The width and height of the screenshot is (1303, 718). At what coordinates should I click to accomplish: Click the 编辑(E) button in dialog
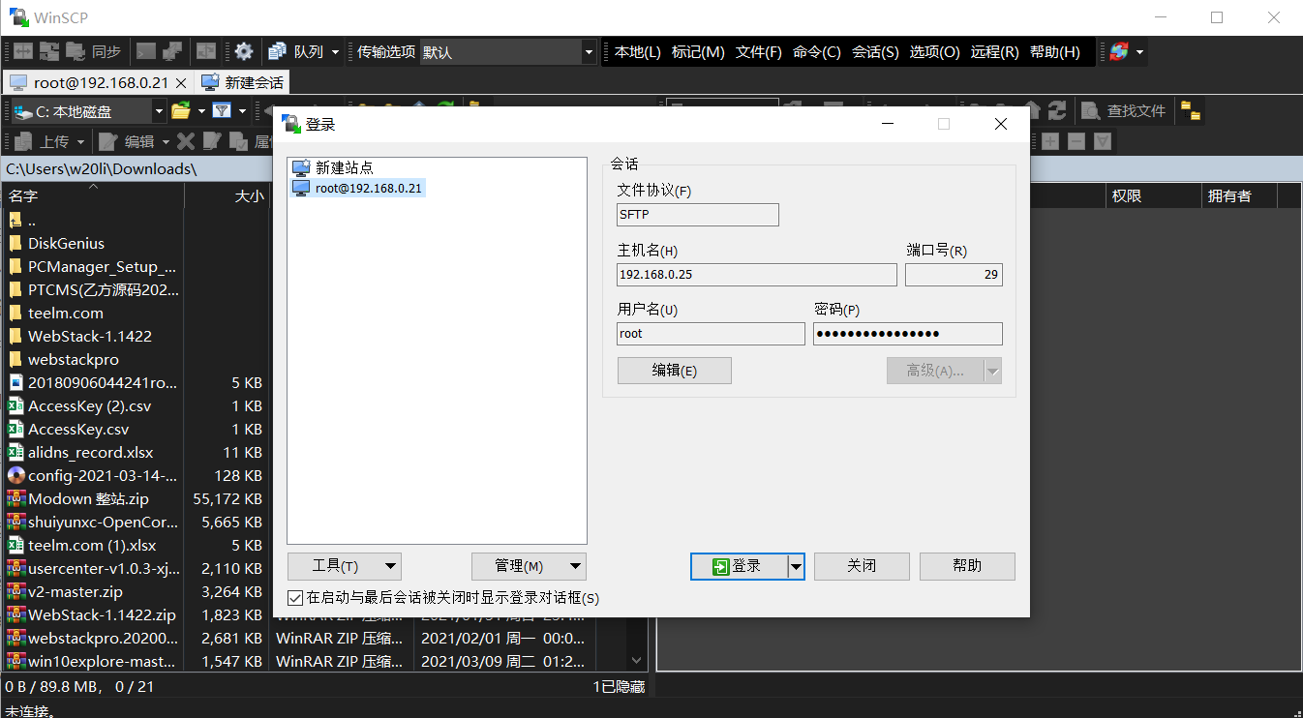[674, 371]
